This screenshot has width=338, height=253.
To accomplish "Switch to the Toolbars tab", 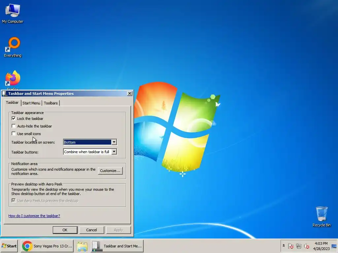I will (x=51, y=103).
